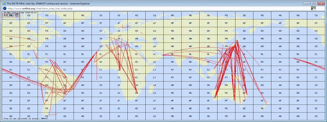Select the JN grid square over Europe

click(x=119, y=39)
